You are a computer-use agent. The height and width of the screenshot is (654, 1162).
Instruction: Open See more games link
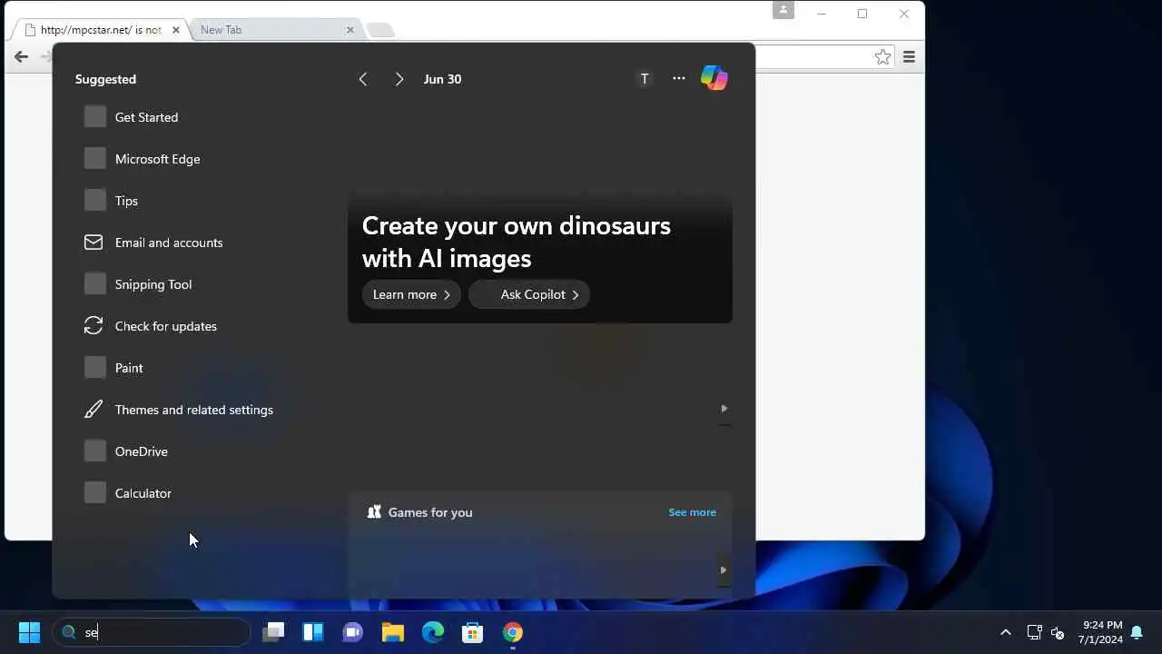pyautogui.click(x=692, y=512)
